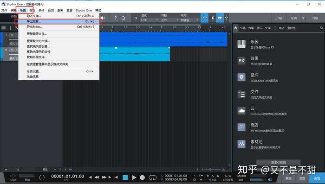Open the question mark help tool
The width and height of the screenshot is (325, 184).
pyautogui.click(x=116, y=18)
